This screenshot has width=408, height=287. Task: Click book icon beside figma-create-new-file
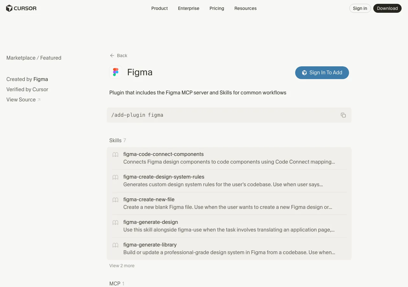coord(115,200)
